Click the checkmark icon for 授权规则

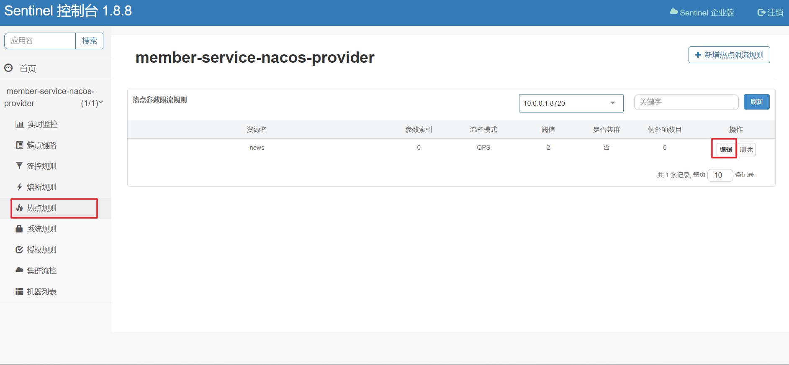19,250
